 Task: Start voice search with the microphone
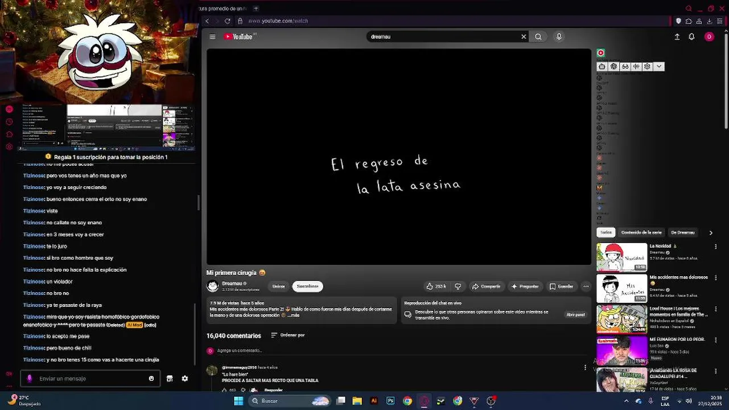tap(559, 36)
